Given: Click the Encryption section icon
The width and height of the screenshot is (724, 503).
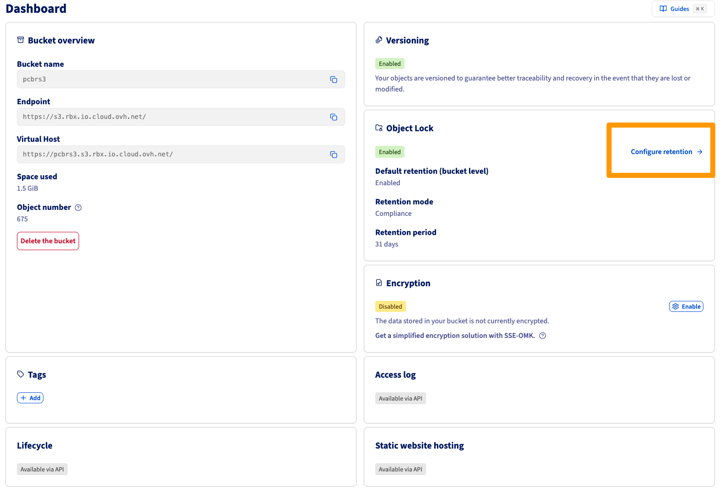Looking at the screenshot, I should [379, 283].
